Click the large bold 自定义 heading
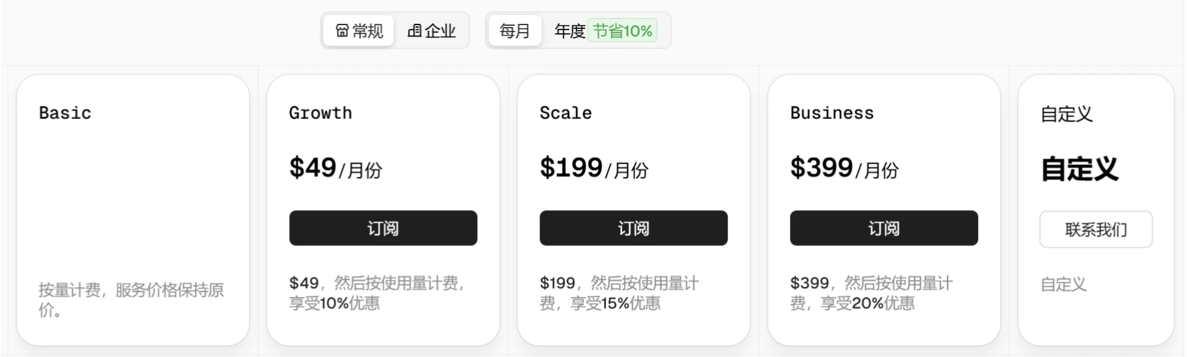The width and height of the screenshot is (1187, 357). click(1079, 169)
